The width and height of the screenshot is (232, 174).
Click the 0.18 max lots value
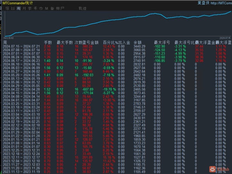60,46
